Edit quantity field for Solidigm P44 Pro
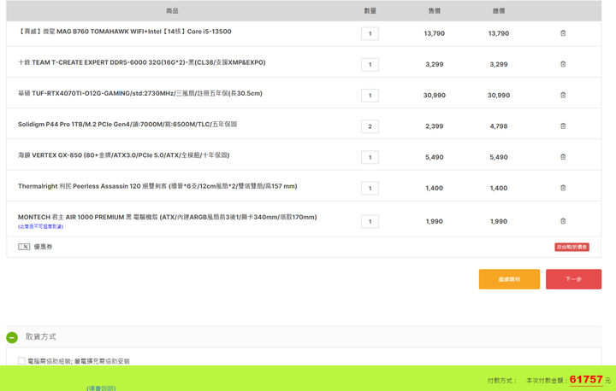The image size is (616, 391). click(370, 126)
